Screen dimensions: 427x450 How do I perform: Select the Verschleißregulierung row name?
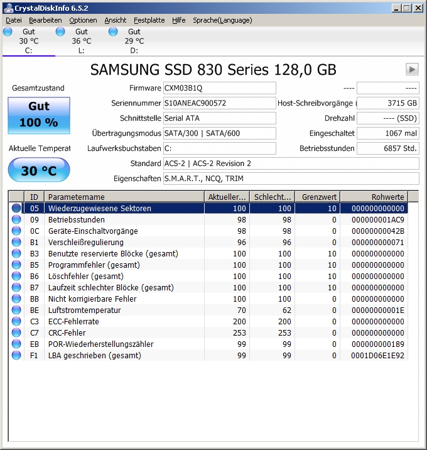tap(86, 242)
